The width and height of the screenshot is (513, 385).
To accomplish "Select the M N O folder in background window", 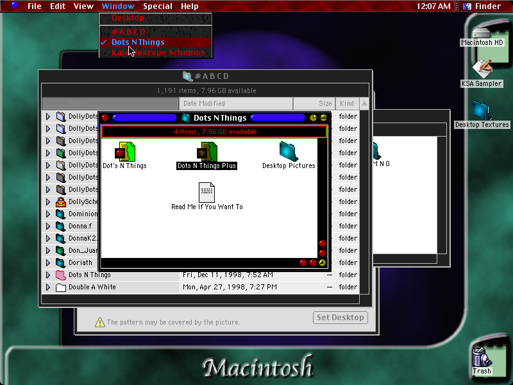I will 377,151.
